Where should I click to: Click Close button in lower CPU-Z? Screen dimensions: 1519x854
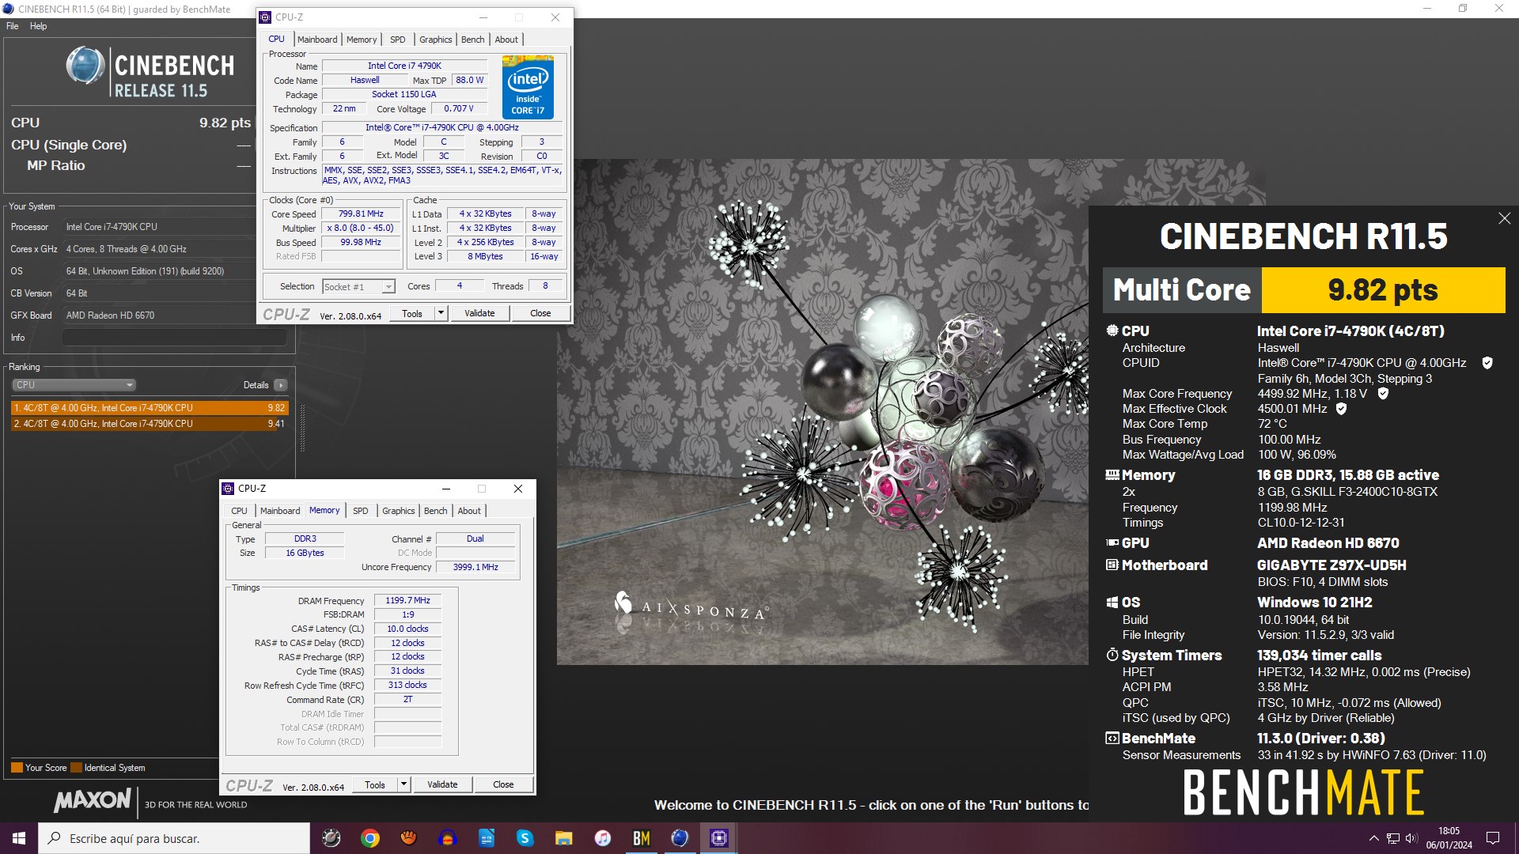(x=503, y=784)
